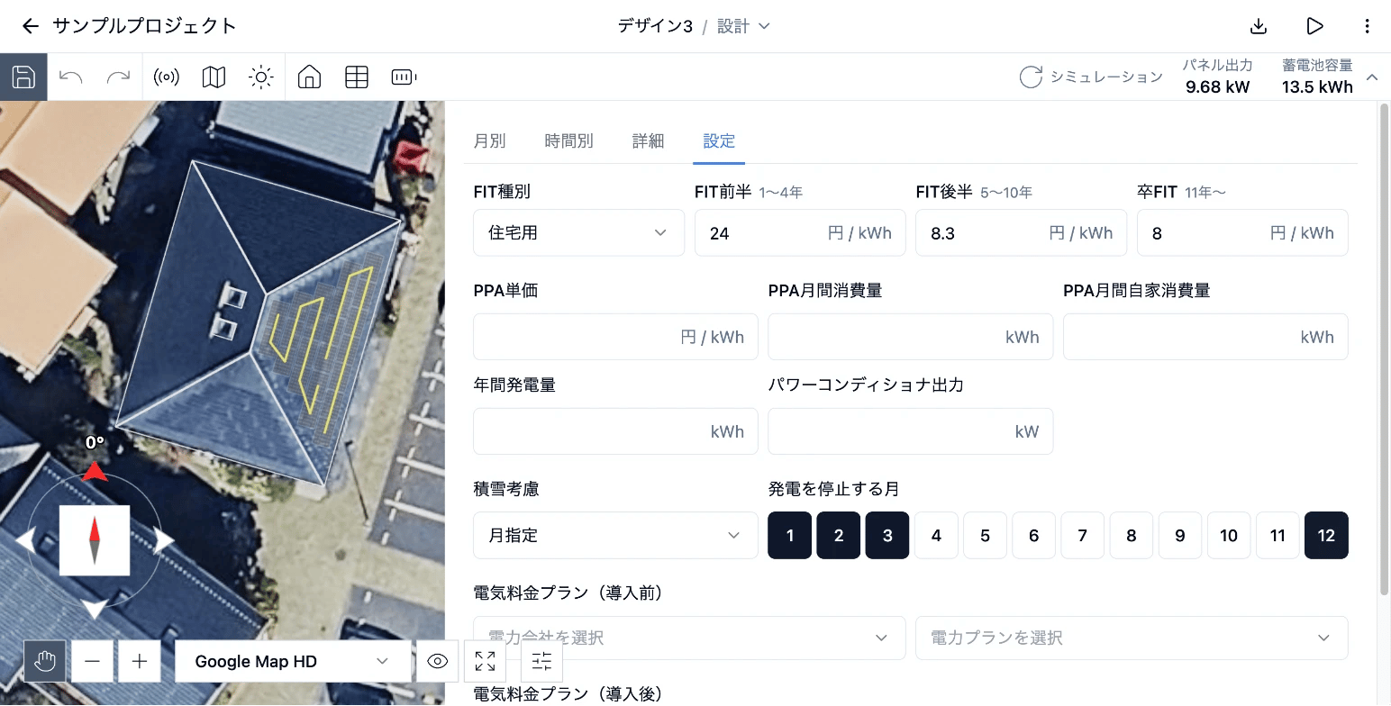1391x706 pixels.
Task: Save the design with the floppy disk icon
Action: tap(23, 77)
